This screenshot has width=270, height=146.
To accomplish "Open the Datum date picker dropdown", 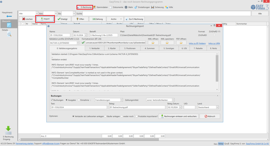I will tap(86, 35).
